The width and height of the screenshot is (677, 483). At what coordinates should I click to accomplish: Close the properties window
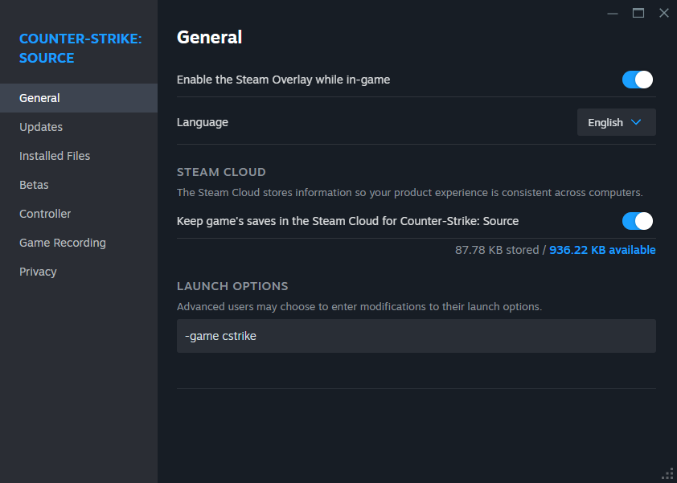[x=664, y=14]
